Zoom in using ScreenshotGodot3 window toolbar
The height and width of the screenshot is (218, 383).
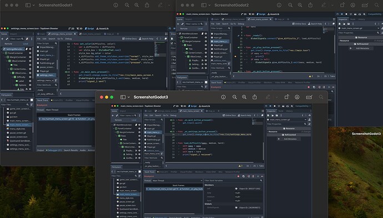coord(244,97)
